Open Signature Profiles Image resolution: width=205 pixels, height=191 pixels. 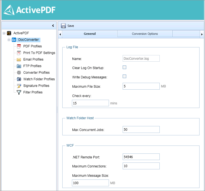pyautogui.click(x=36, y=86)
